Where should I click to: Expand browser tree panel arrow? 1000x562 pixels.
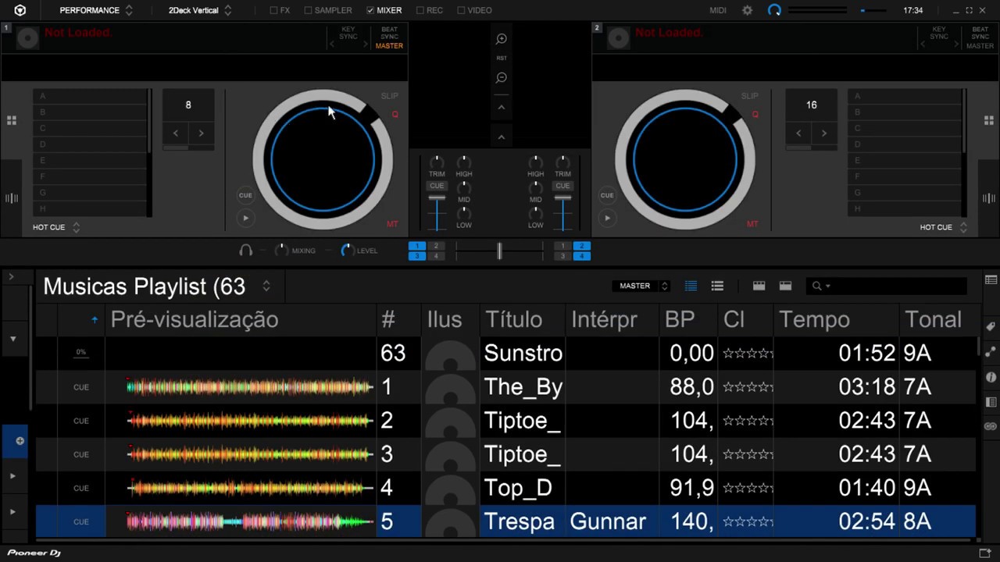pos(11,277)
